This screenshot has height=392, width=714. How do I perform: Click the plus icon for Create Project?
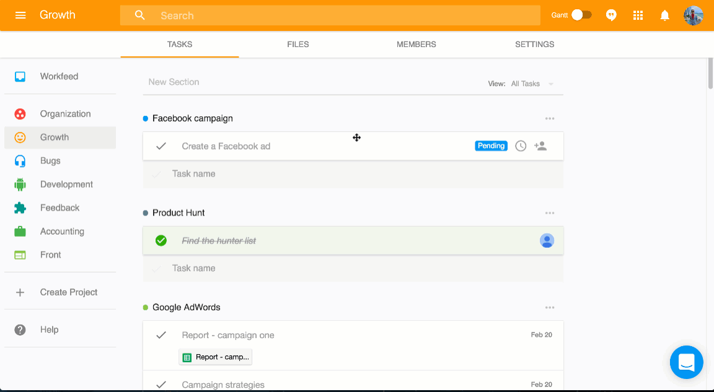click(20, 292)
